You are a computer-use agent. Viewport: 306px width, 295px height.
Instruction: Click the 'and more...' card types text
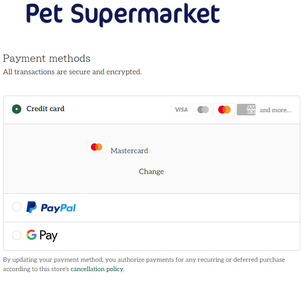pos(275,110)
